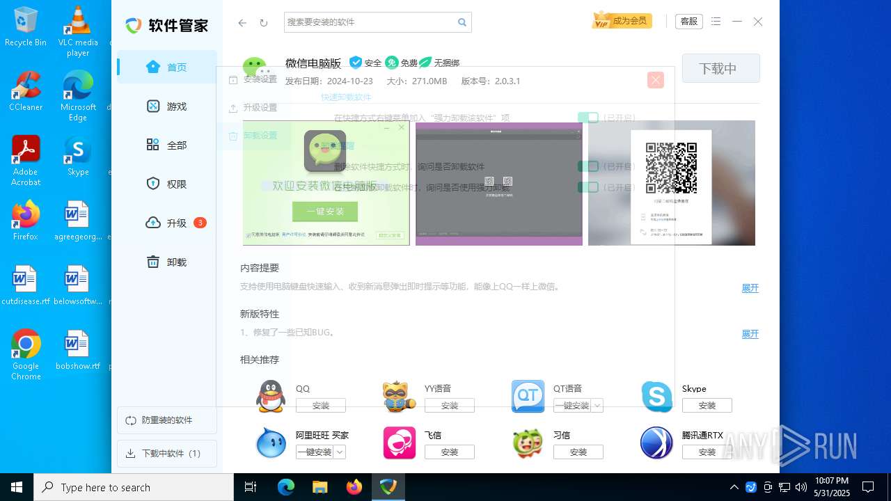Screen dimensions: 891x501
Task: Click the magnifier search icon
Action: click(x=462, y=22)
